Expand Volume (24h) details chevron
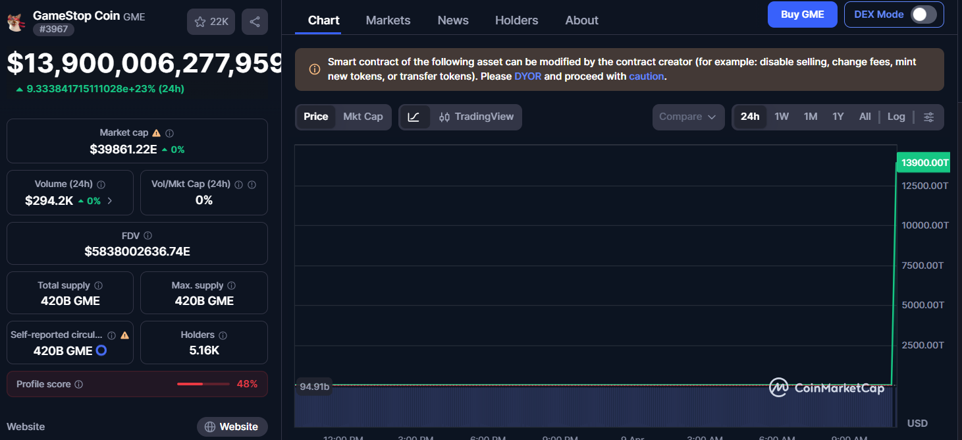The image size is (962, 440). tap(110, 201)
